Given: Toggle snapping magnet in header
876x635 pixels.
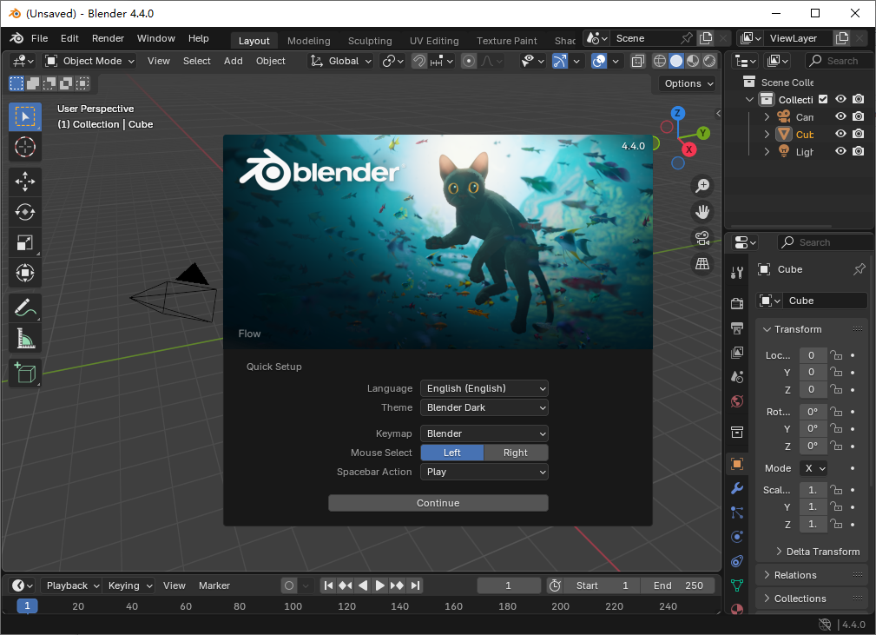Looking at the screenshot, I should point(419,61).
